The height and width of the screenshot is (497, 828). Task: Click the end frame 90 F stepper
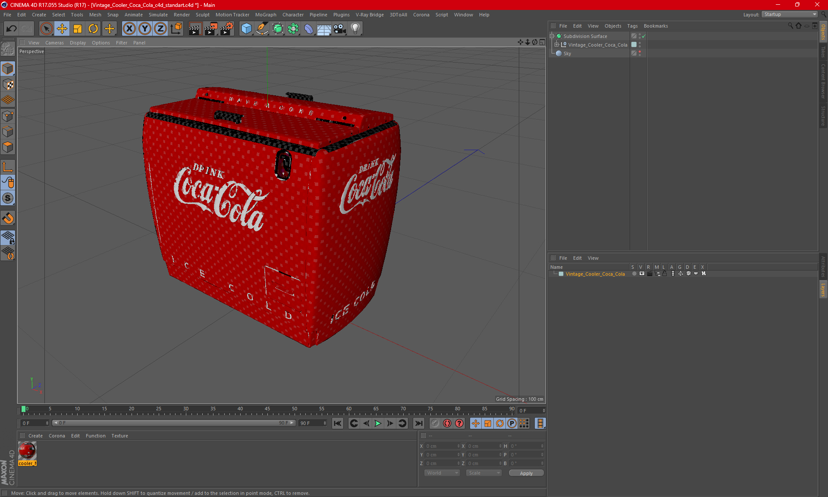click(325, 423)
